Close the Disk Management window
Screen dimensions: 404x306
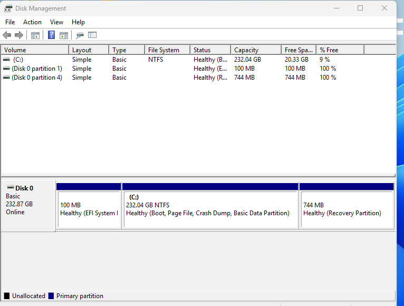(x=384, y=8)
